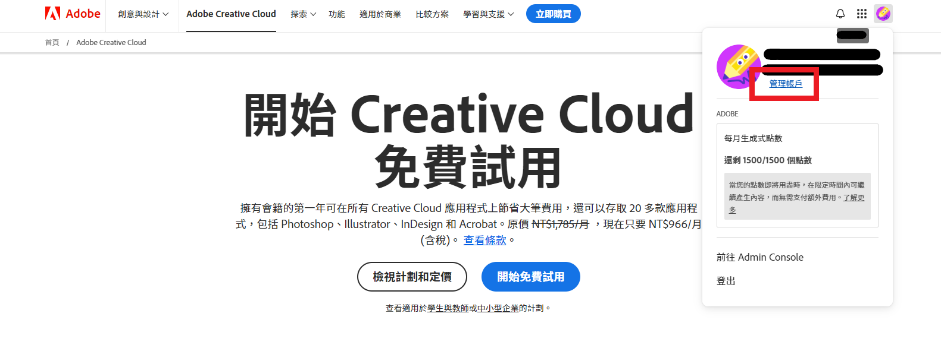Open the app switcher grid icon
The height and width of the screenshot is (364, 941).
point(862,14)
